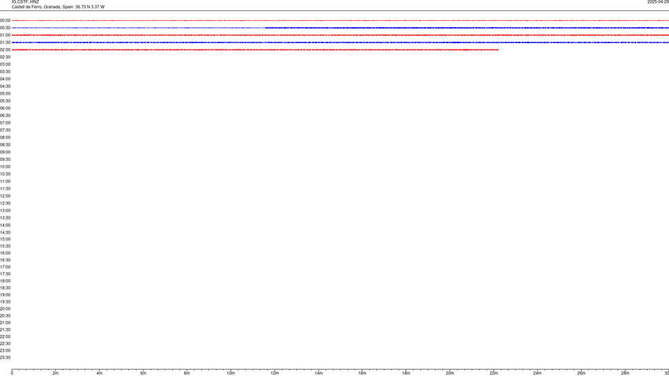Click the 10m mark on time axis

231,373
